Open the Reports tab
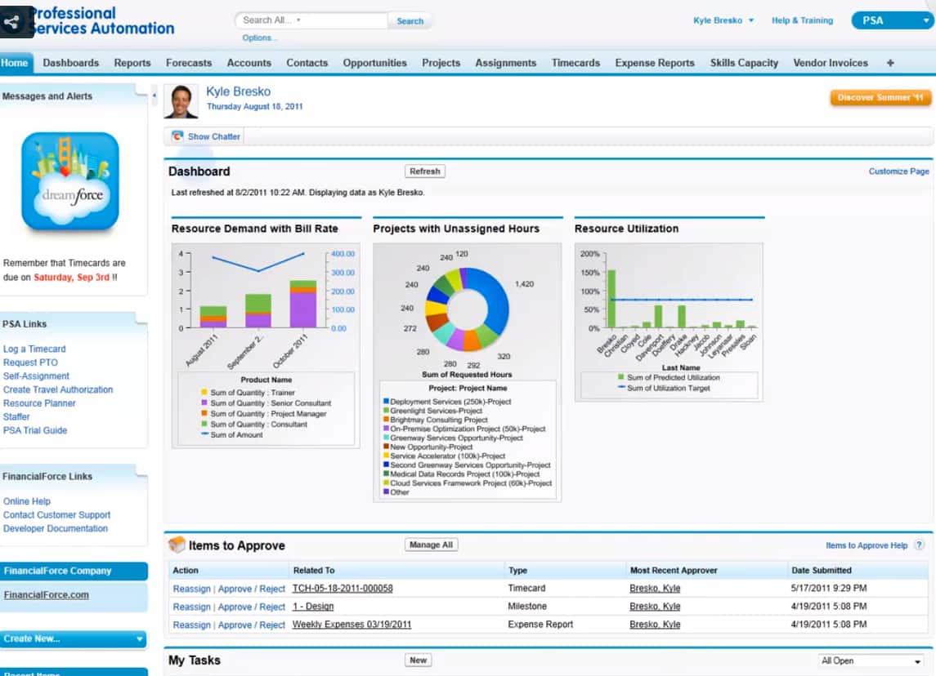This screenshot has height=676, width=936. click(132, 63)
